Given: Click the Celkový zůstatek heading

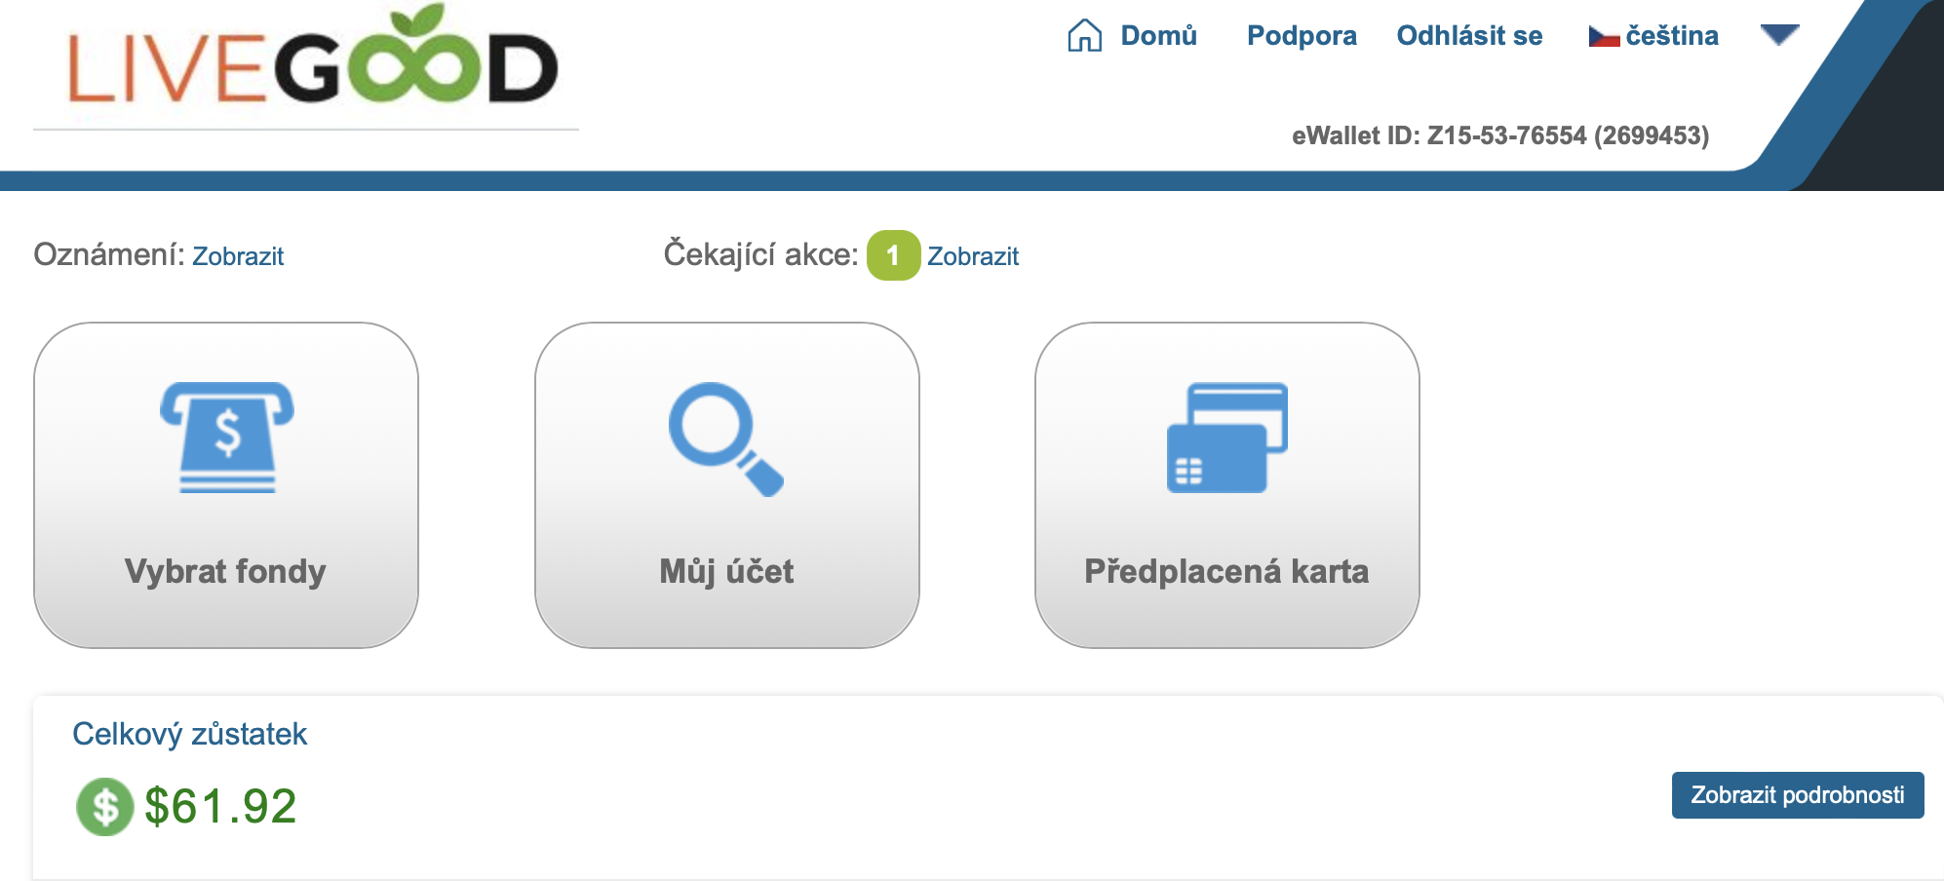Looking at the screenshot, I should click(x=190, y=734).
